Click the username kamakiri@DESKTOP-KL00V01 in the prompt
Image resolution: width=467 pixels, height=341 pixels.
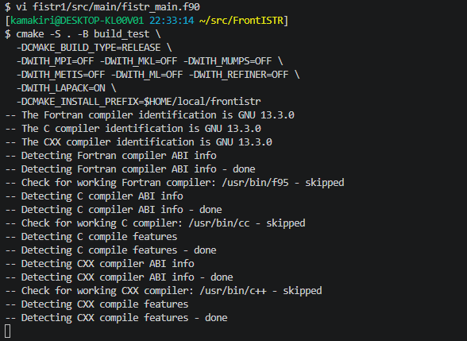tap(77, 21)
